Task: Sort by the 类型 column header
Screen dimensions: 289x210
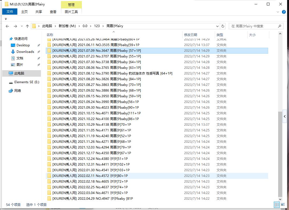Action: [x=220, y=35]
